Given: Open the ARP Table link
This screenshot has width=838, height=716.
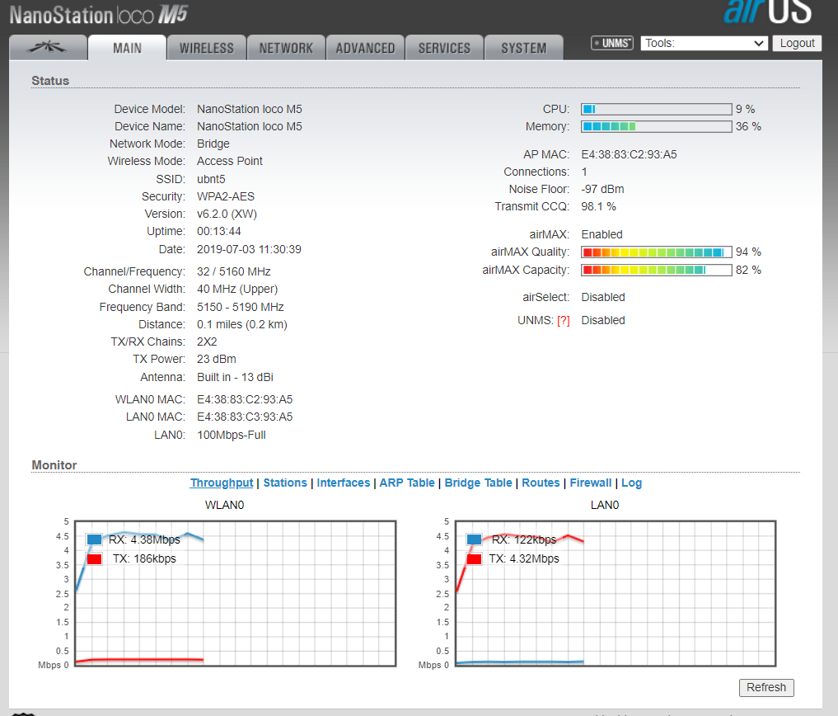Looking at the screenshot, I should (x=407, y=483).
